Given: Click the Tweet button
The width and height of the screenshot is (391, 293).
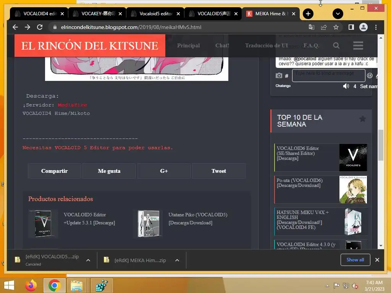Looking at the screenshot, I should [x=219, y=171].
